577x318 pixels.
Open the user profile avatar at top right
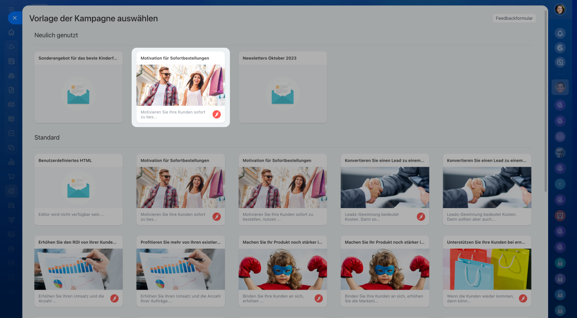pyautogui.click(x=560, y=9)
